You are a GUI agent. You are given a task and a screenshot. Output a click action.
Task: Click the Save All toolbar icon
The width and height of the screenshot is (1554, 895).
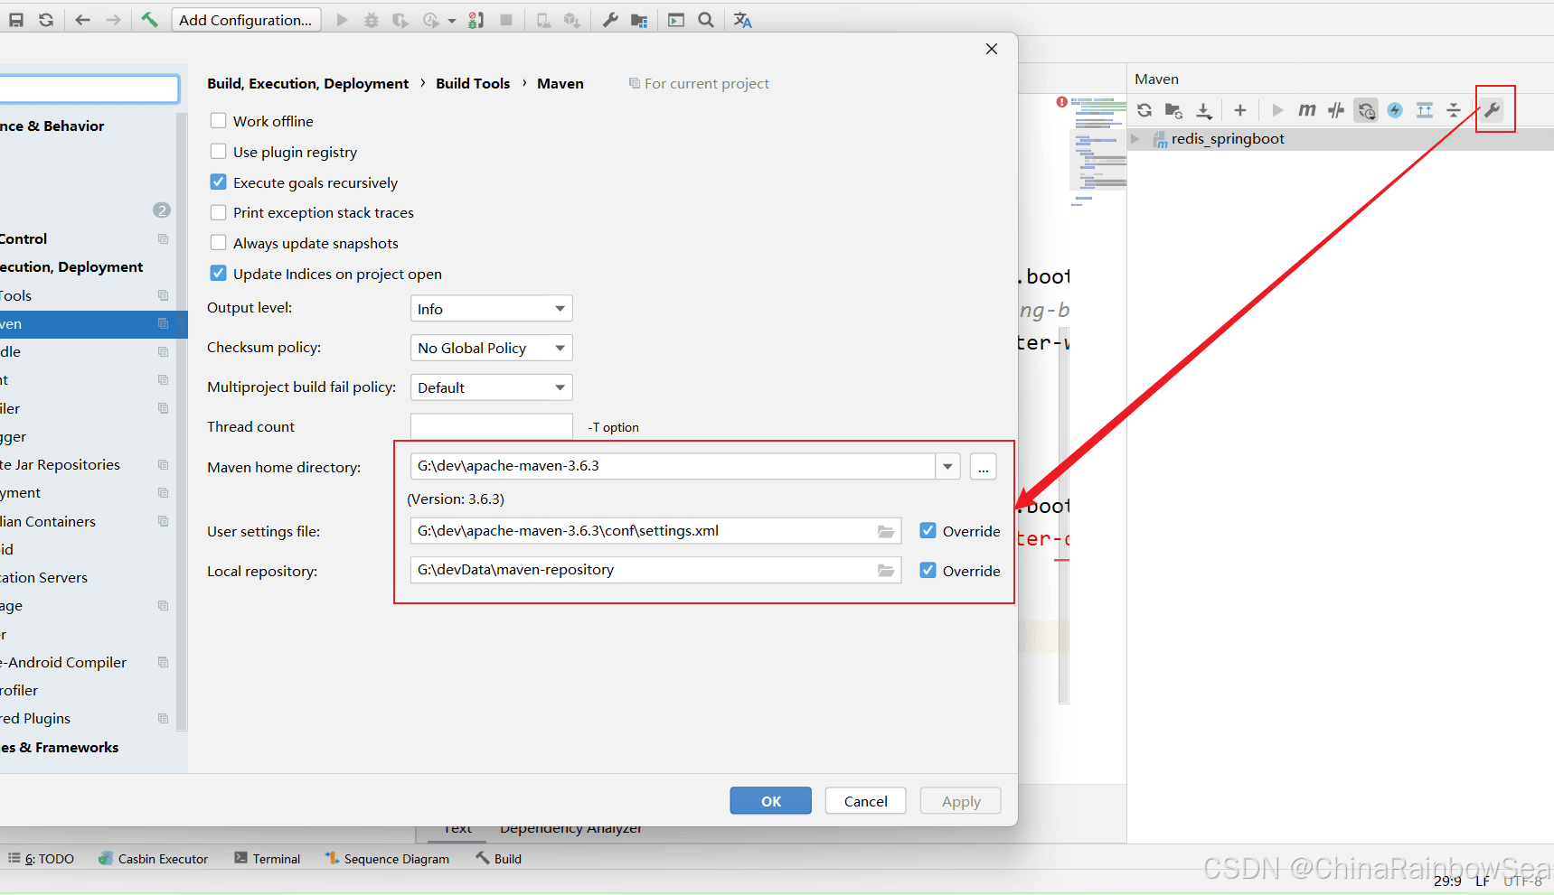16,20
